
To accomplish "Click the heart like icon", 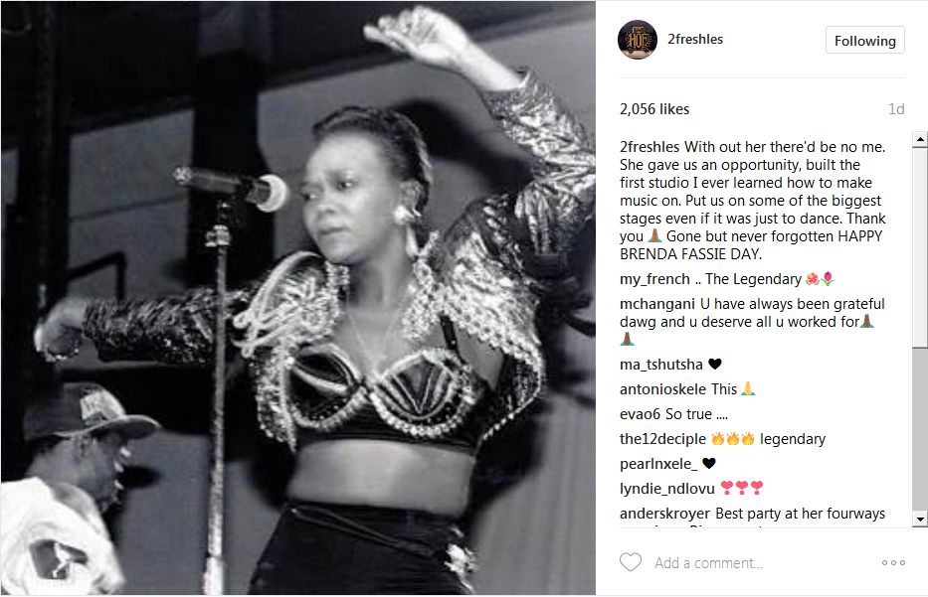I will (x=631, y=562).
